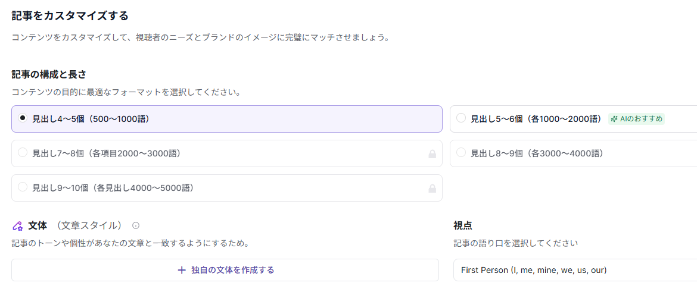The image size is (697, 292).
Task: Click the purple pen icon beside 文体
Action: [17, 226]
